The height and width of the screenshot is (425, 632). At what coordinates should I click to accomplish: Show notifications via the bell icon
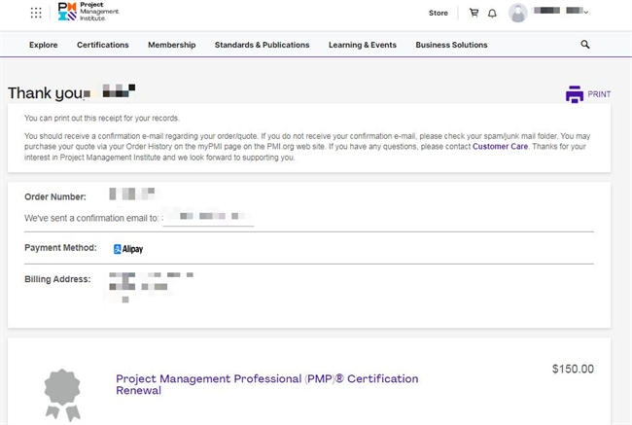[492, 14]
